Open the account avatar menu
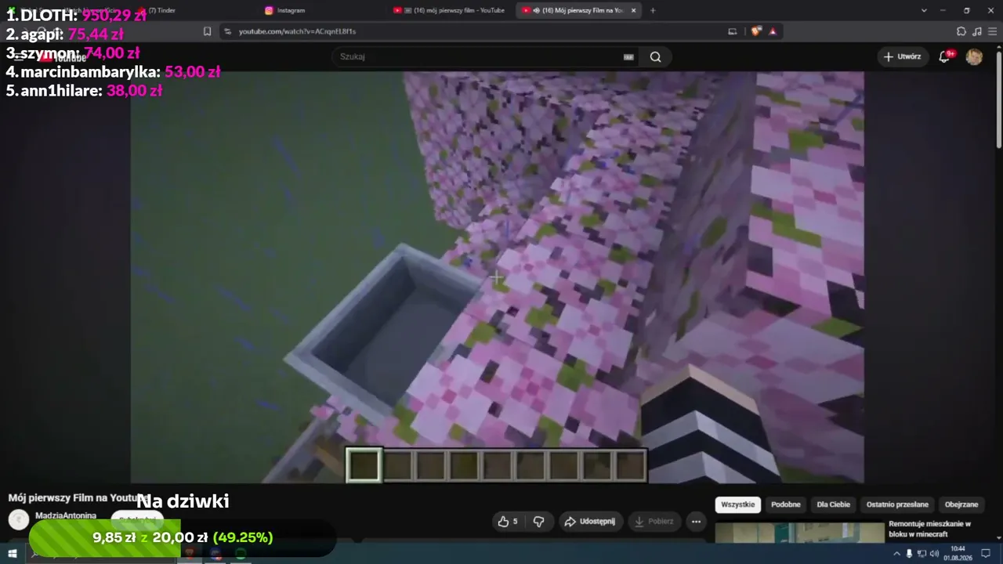This screenshot has width=1003, height=564. (x=974, y=56)
